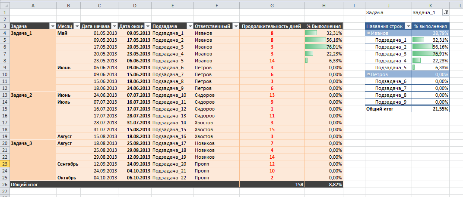Select Хвостов cell in row 17
This screenshot has width=463, height=197.
point(216,123)
